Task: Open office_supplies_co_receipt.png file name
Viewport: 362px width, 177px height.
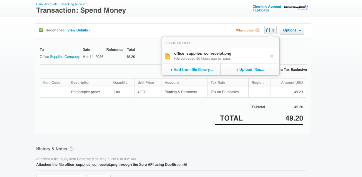Action: coord(203,54)
